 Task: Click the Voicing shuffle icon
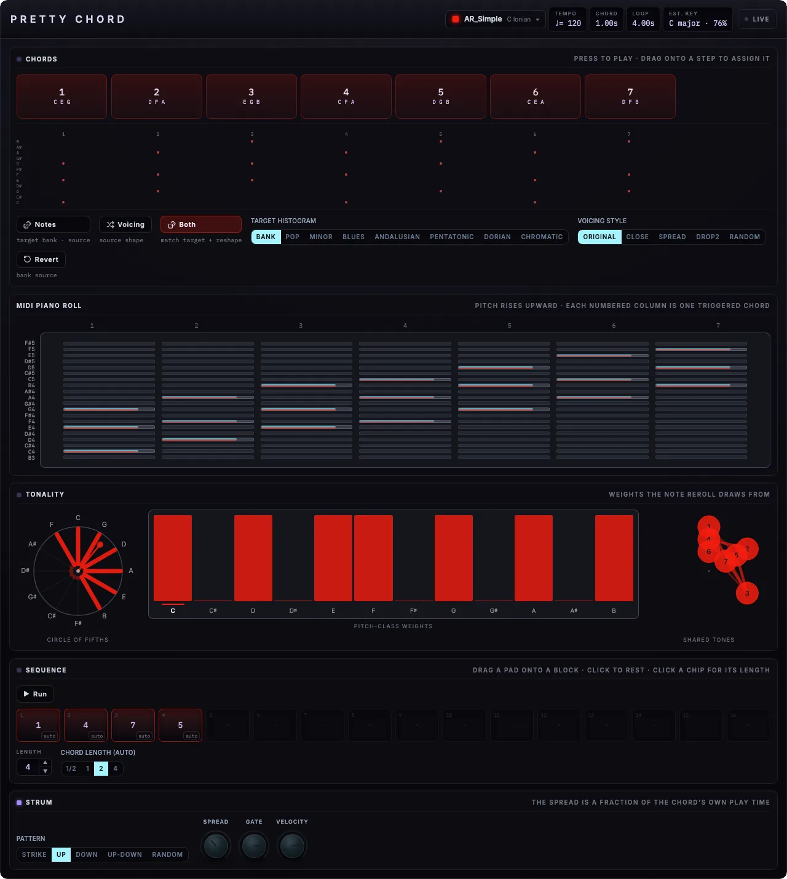tap(110, 225)
